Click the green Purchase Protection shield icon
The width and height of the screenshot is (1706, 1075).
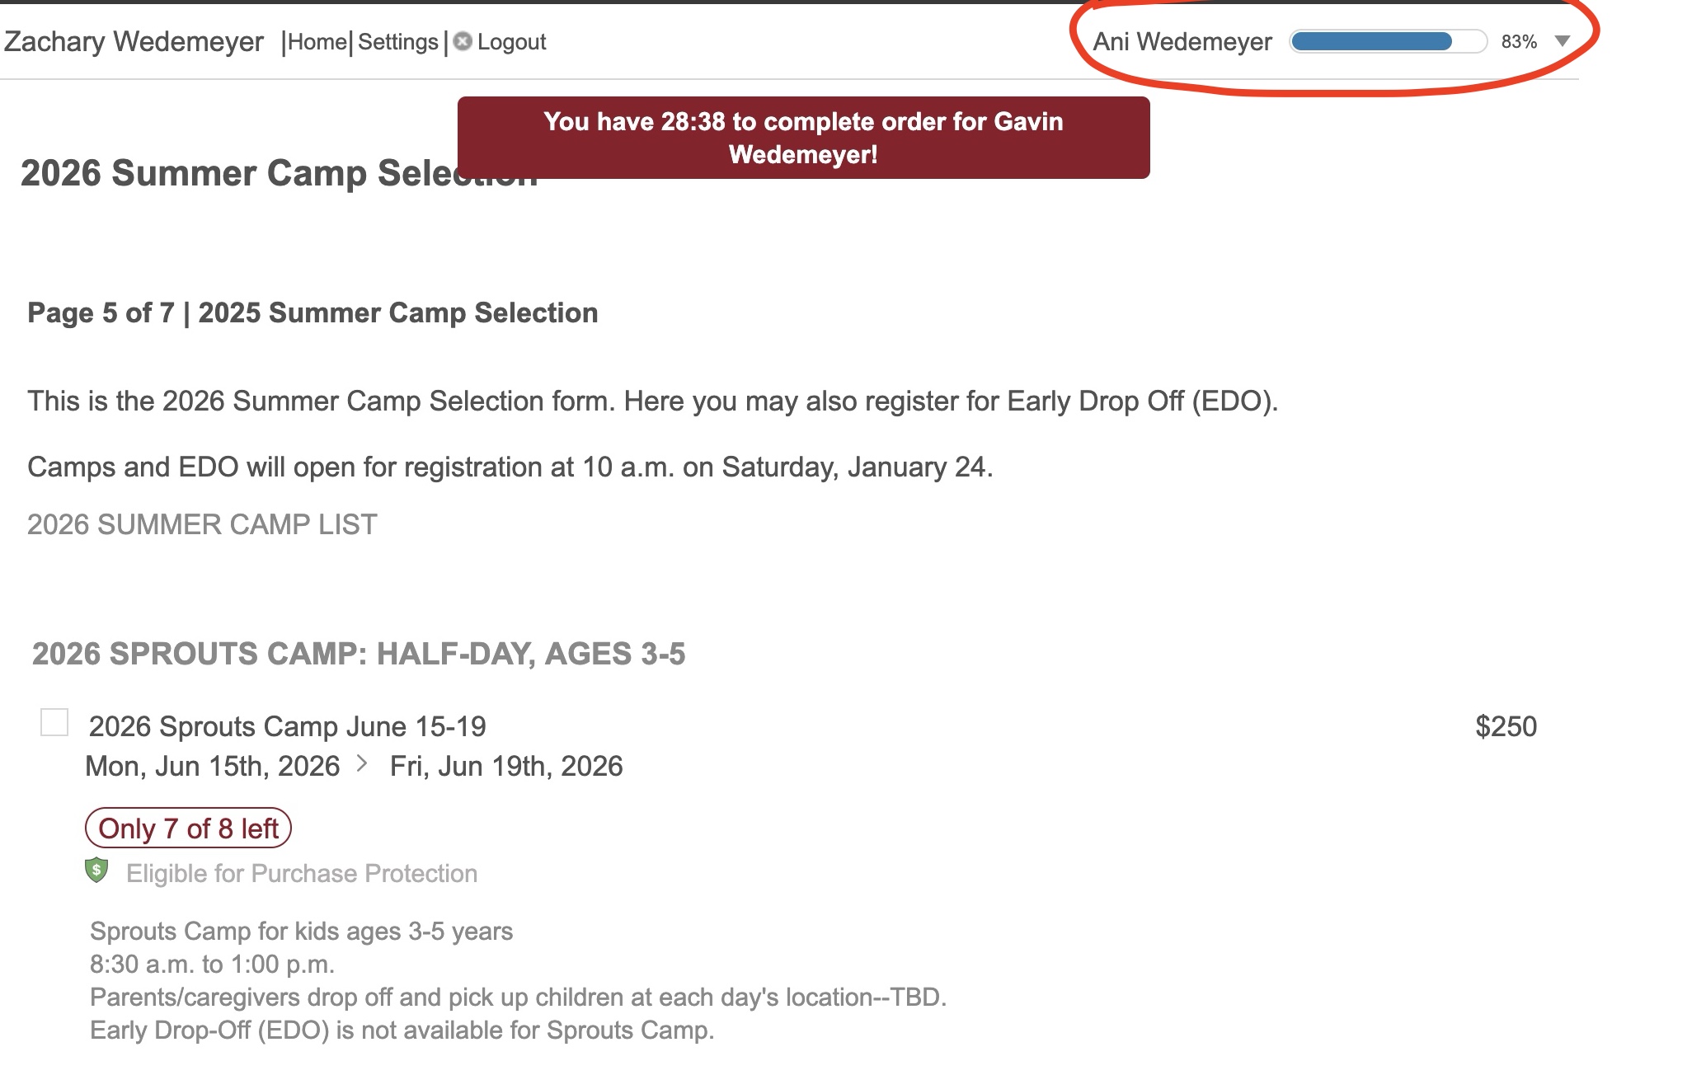(96, 870)
